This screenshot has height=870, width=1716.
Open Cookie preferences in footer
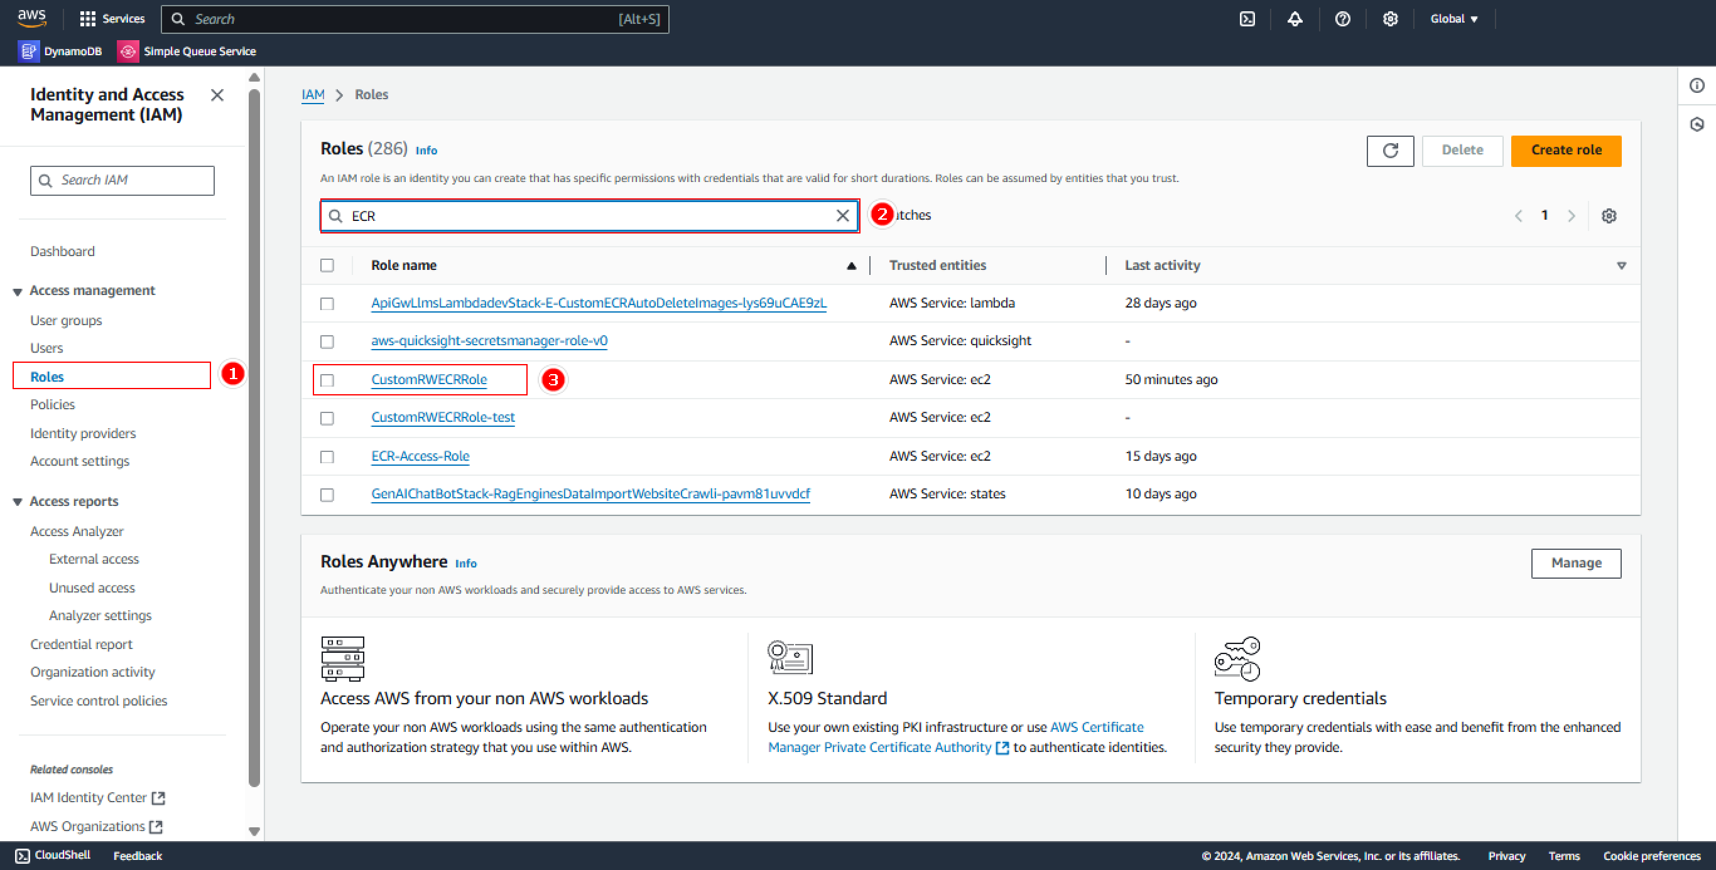coord(1651,856)
